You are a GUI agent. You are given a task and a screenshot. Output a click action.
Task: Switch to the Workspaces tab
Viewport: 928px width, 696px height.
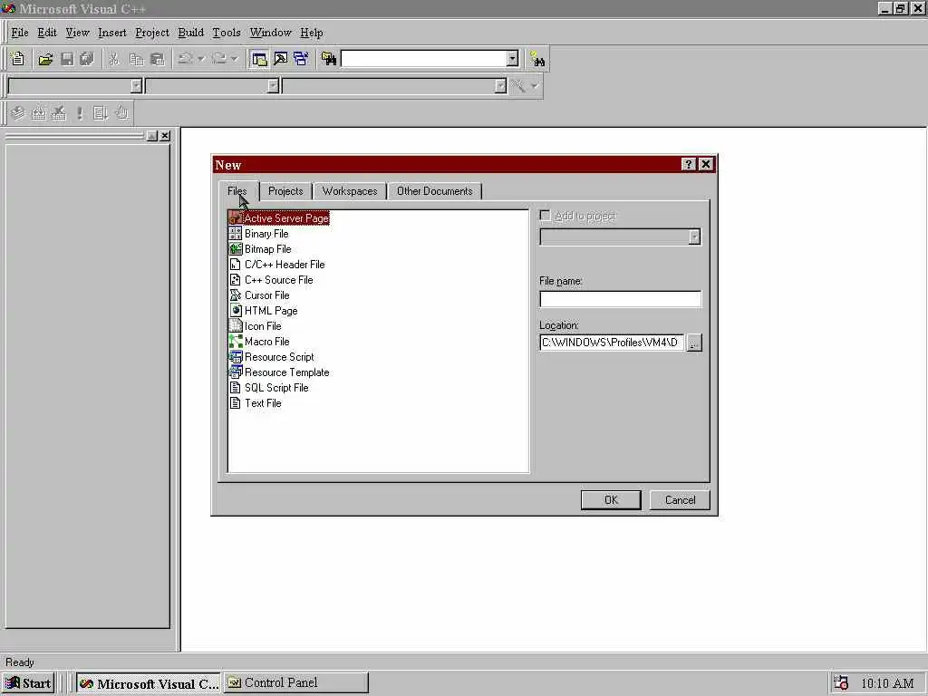pos(350,191)
